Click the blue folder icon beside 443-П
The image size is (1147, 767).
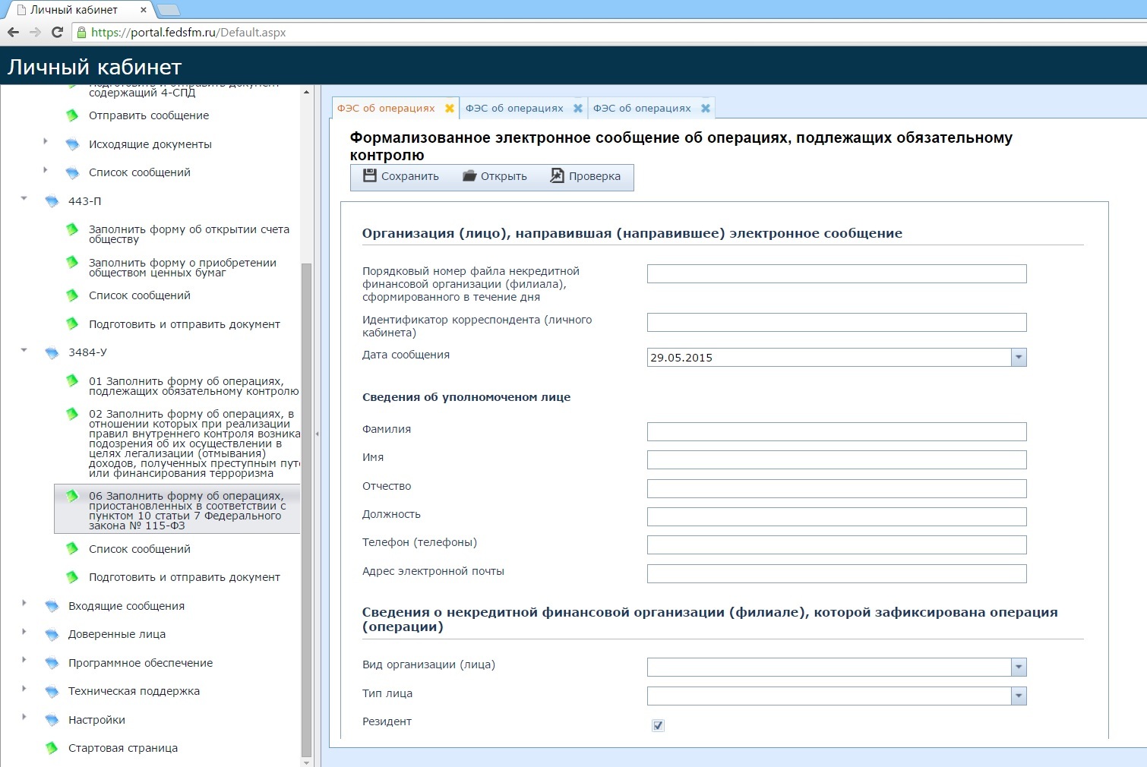(x=52, y=201)
